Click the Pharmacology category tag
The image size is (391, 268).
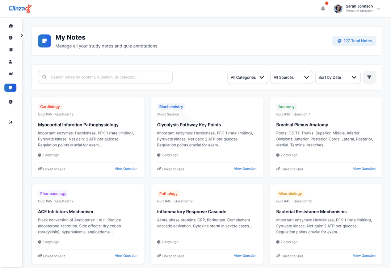point(53,194)
